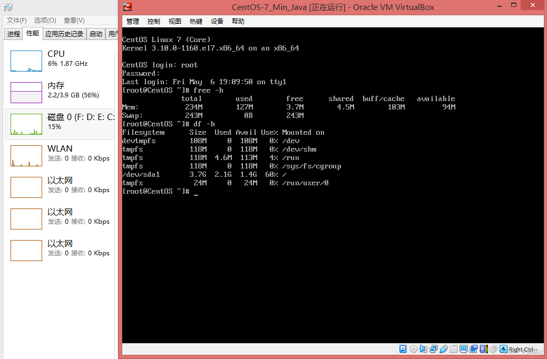
Task: Select the second 以太网 graph thumbnail
Action: (x=26, y=219)
